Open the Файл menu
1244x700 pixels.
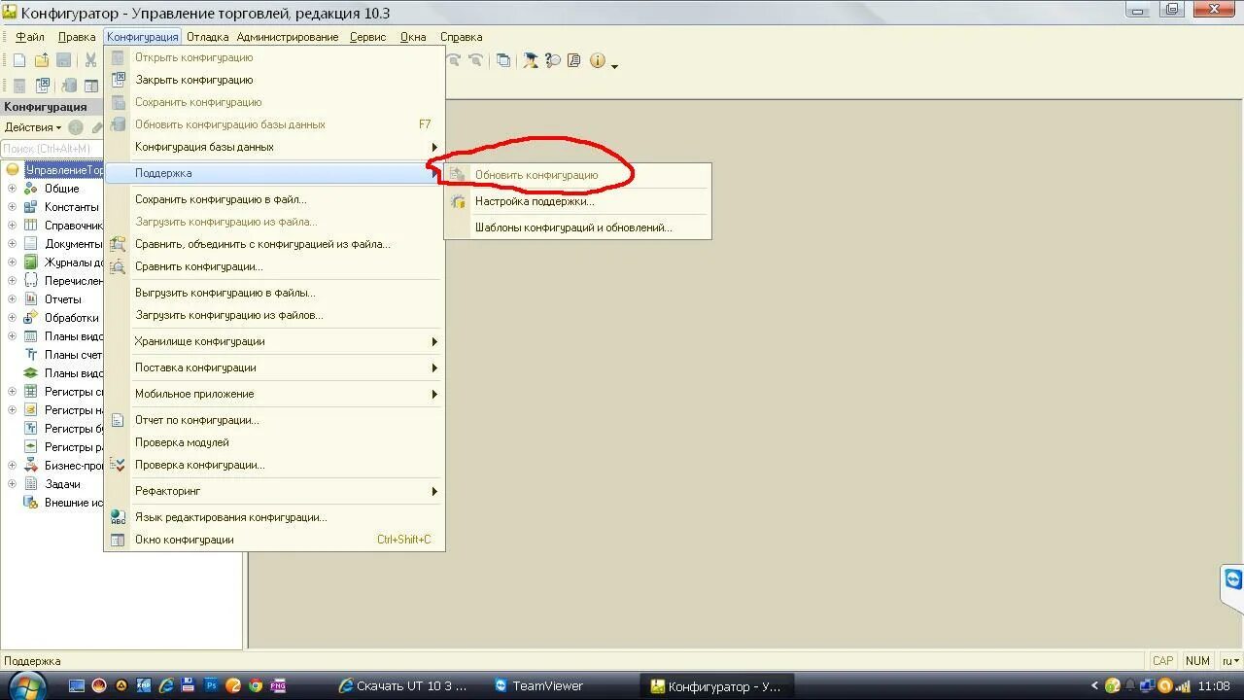tap(29, 37)
